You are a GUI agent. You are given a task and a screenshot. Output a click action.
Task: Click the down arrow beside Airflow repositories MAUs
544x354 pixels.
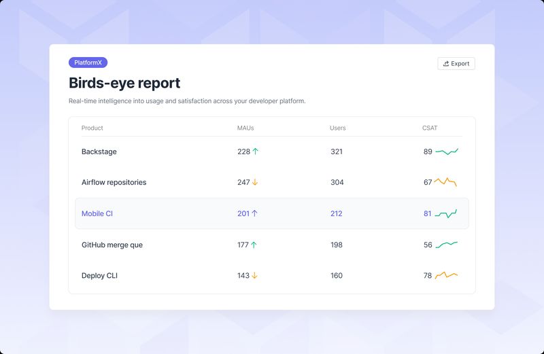(x=256, y=182)
